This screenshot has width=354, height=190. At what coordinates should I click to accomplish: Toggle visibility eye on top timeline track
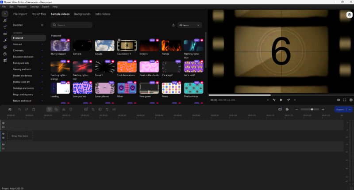point(4,123)
